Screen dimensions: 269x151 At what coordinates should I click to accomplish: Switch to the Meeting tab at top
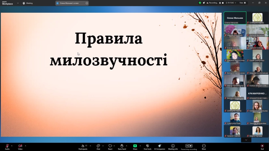[x=28, y=3]
